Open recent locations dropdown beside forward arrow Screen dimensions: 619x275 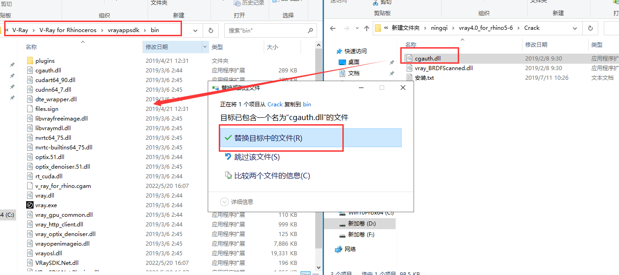pyautogui.click(x=356, y=28)
